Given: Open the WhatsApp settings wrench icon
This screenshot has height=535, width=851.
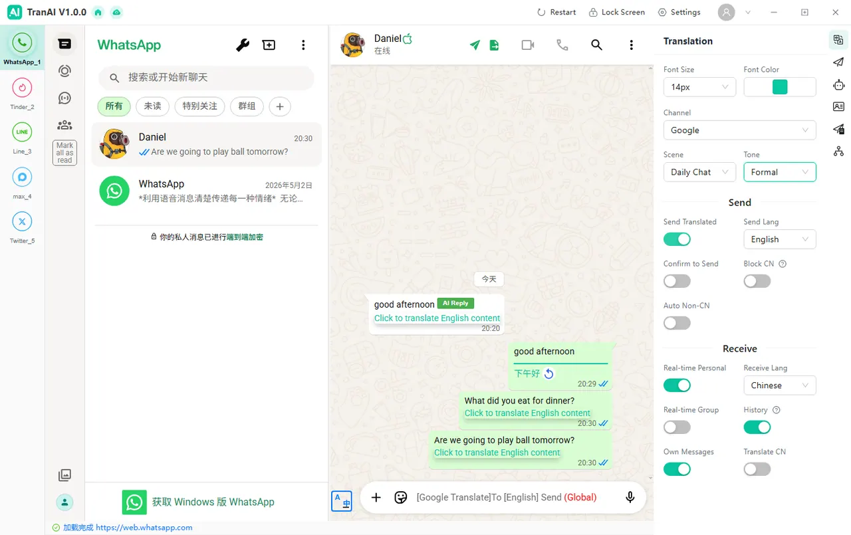Looking at the screenshot, I should (243, 45).
